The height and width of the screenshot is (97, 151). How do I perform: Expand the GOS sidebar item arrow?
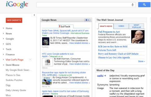coord(3,44)
